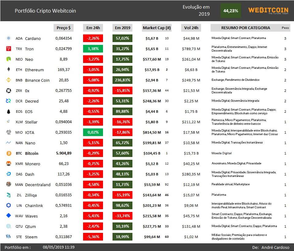Click Bitcoin's $104,45 B market cap
The height and width of the screenshot is (251, 294).
[x=152, y=153]
